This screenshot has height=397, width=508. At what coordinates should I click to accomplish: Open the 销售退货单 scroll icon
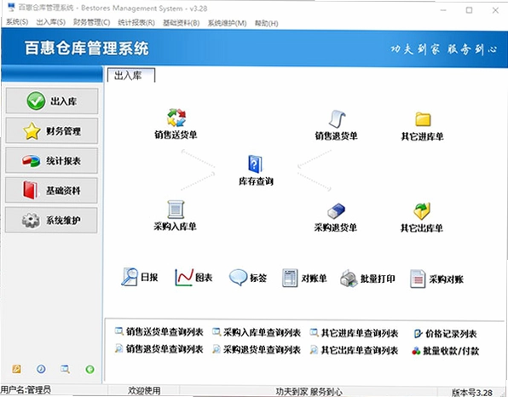pyautogui.click(x=337, y=118)
